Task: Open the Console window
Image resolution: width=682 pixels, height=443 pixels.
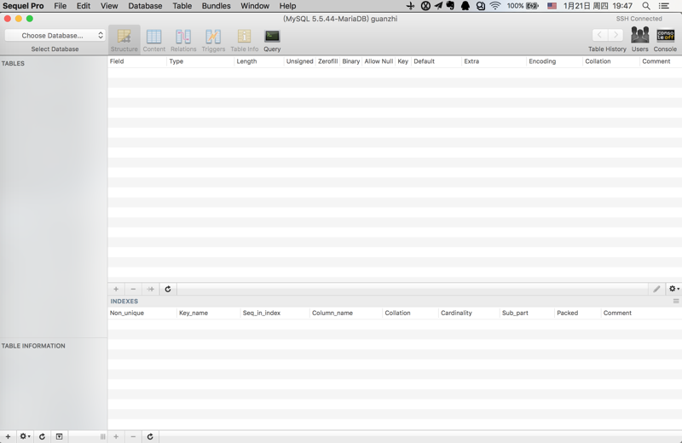Action: pos(665,39)
